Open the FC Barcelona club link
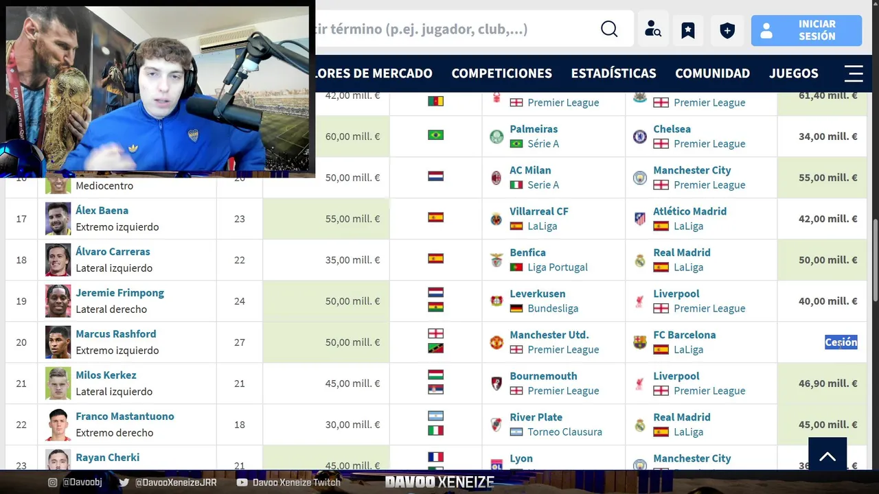The height and width of the screenshot is (494, 879). [685, 335]
